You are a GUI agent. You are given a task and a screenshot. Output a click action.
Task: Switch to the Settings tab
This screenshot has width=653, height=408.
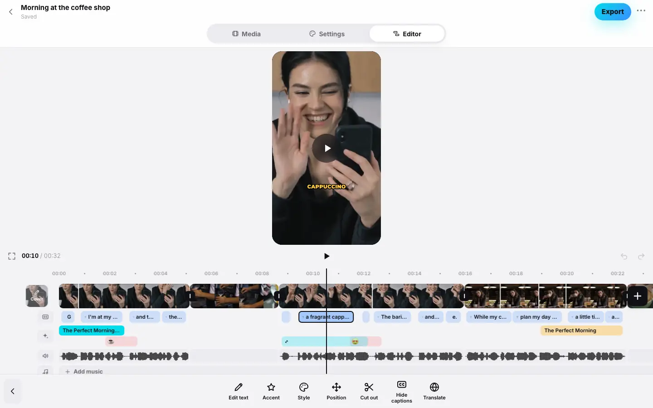[327, 34]
